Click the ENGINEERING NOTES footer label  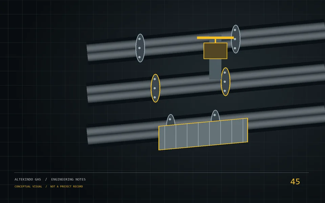coord(68,179)
